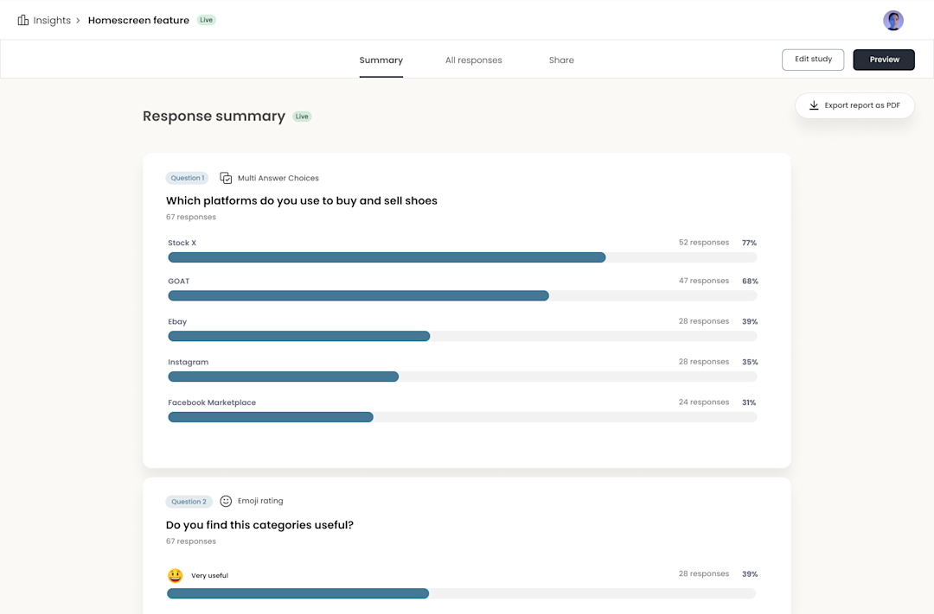
Task: Click the 77% value
Action: (749, 243)
